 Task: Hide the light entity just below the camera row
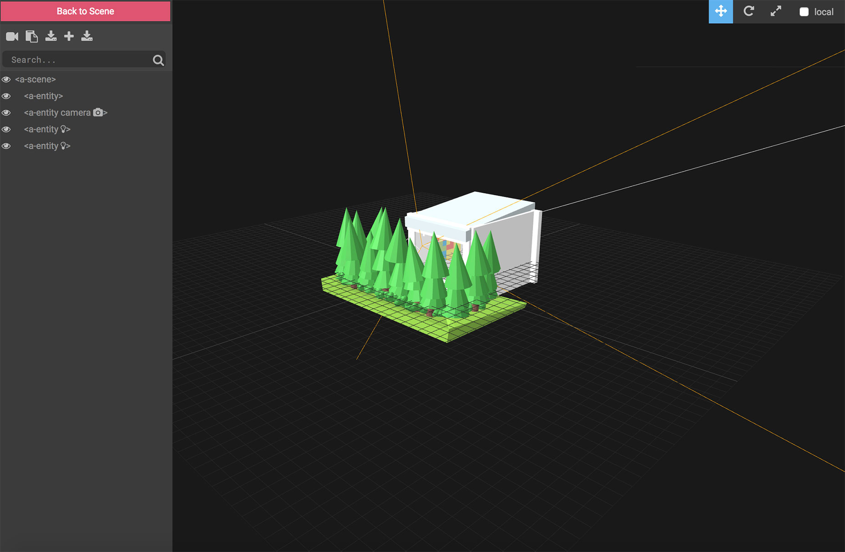(x=6, y=129)
